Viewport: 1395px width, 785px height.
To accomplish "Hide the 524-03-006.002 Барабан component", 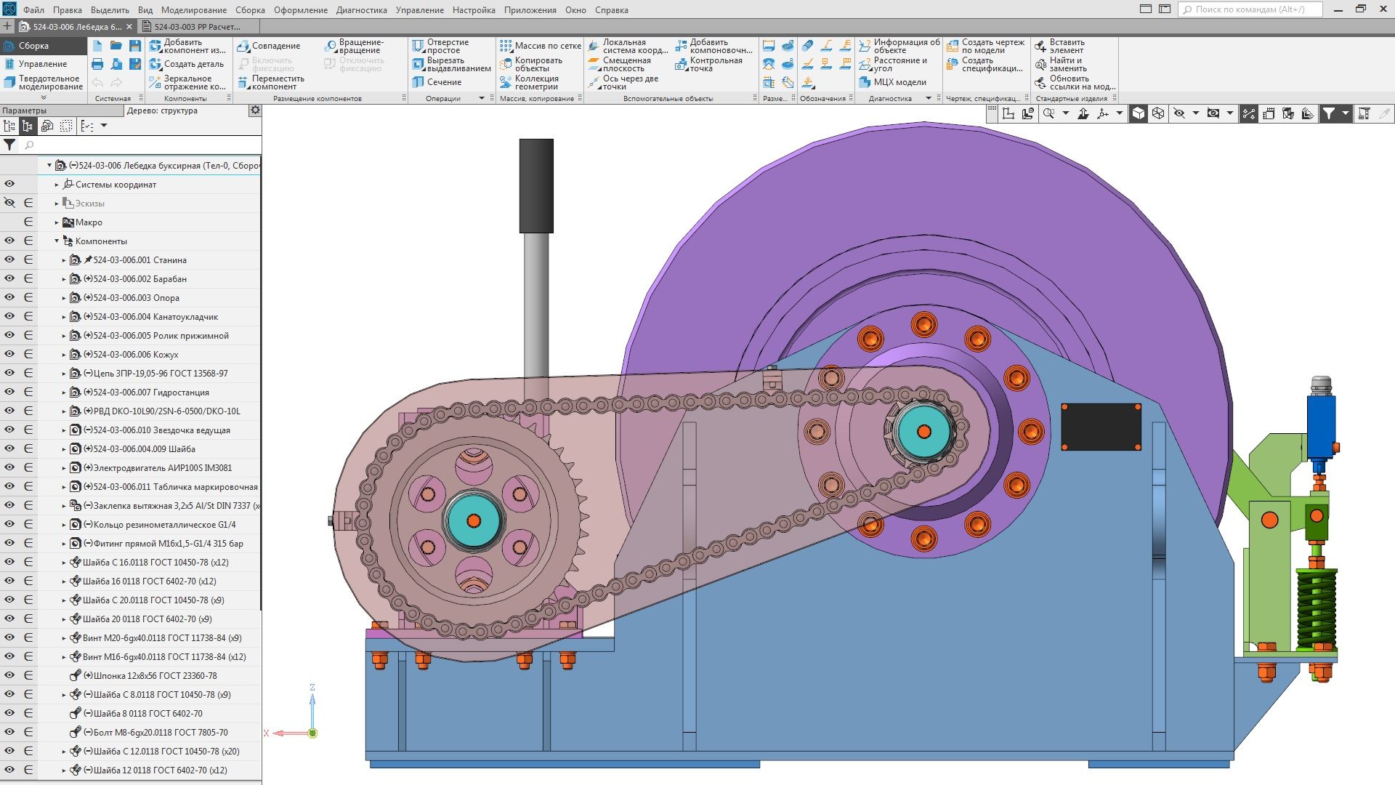I will tap(9, 278).
